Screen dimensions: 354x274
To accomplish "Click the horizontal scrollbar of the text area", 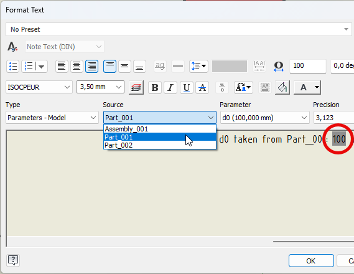I will 314,242.
